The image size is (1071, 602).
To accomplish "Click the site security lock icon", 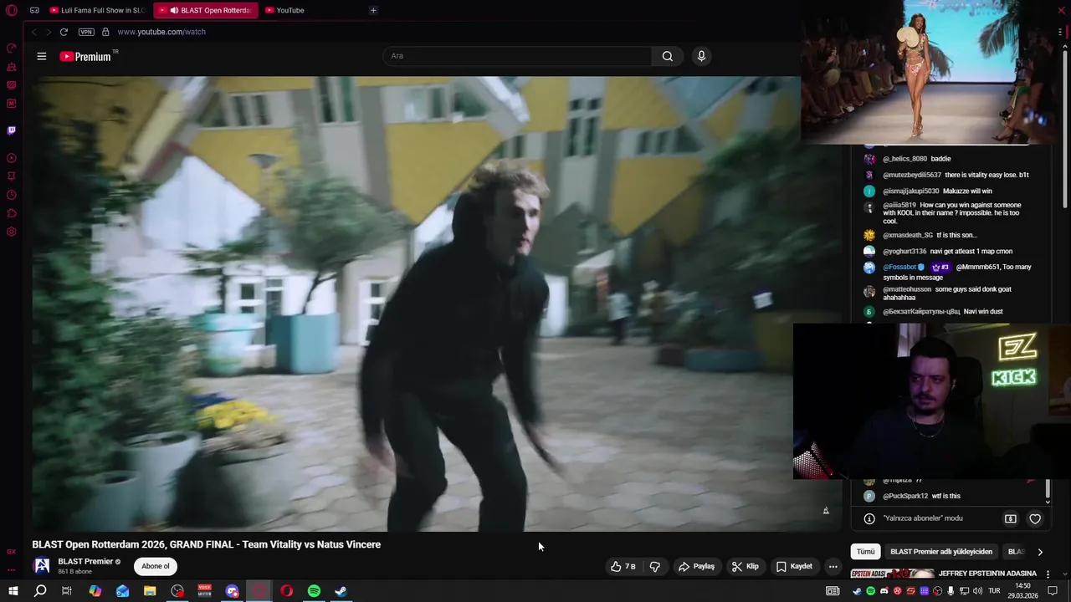I will tap(105, 32).
